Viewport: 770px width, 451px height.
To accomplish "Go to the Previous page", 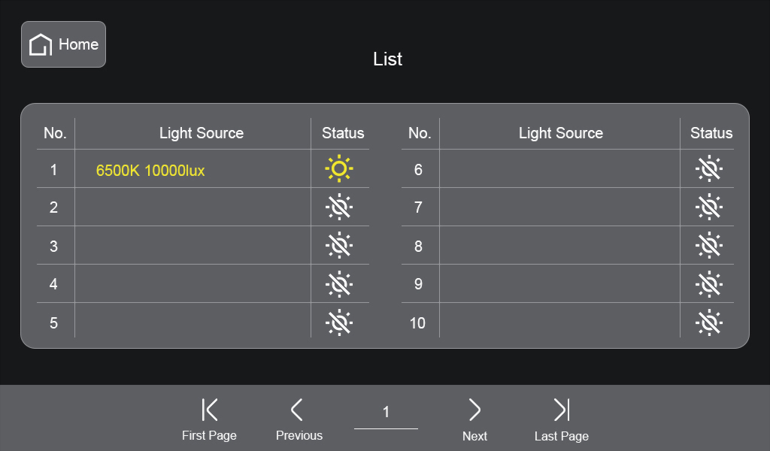I will tap(299, 419).
